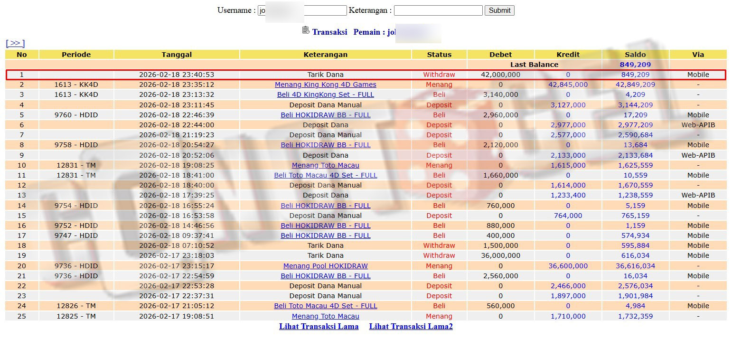Open Beli 4D KingKong Set - FULL link
732x339 pixels.
325,94
